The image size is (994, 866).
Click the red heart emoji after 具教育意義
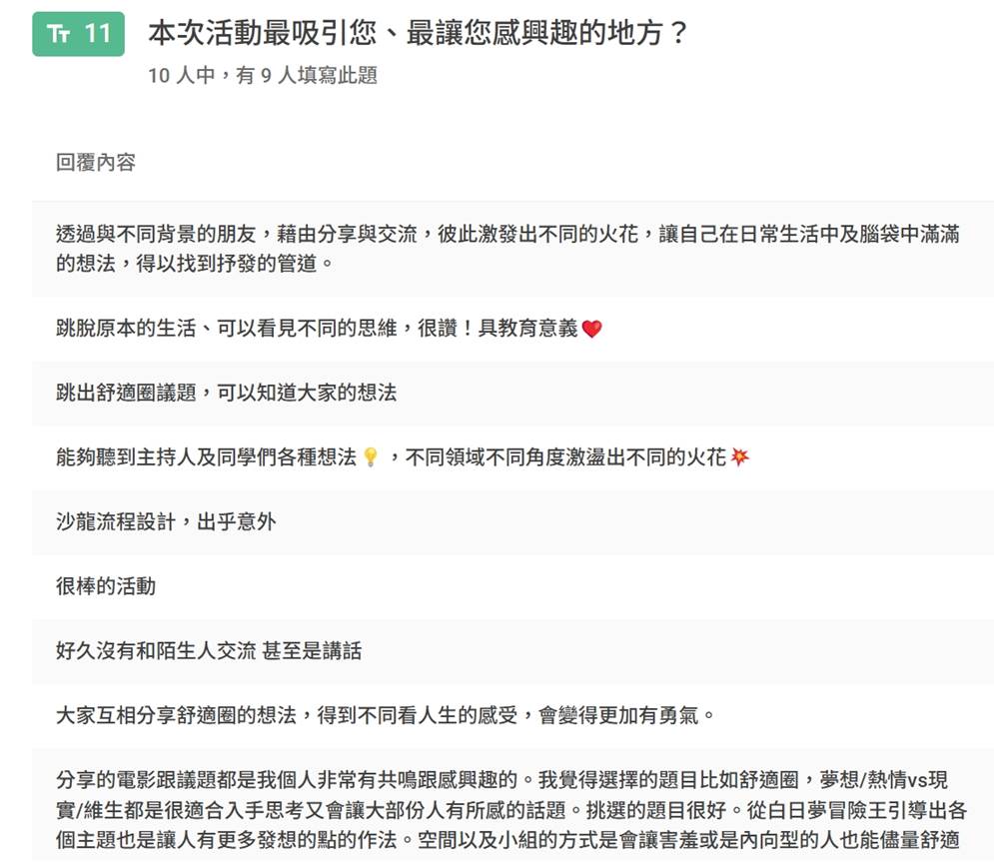592,329
